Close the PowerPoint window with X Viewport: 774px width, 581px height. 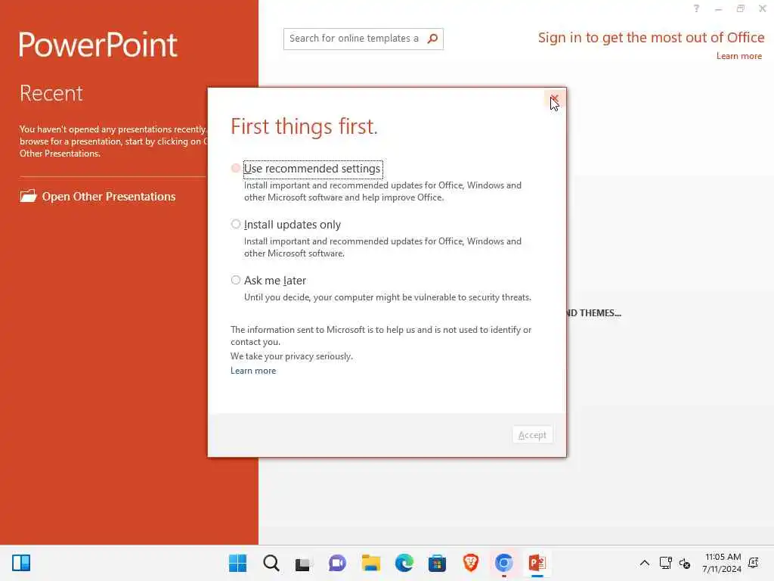click(x=762, y=8)
